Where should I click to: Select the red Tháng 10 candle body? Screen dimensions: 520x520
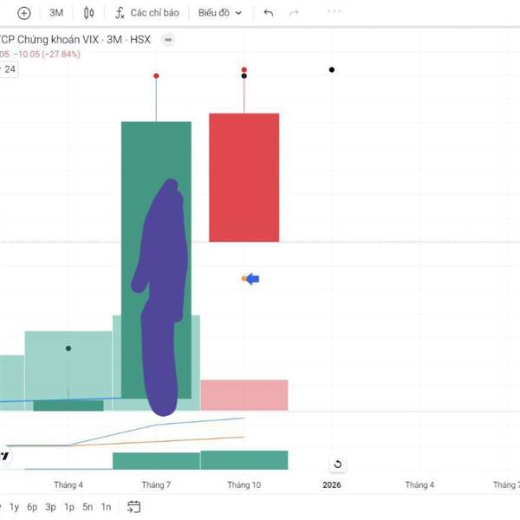[x=244, y=178]
